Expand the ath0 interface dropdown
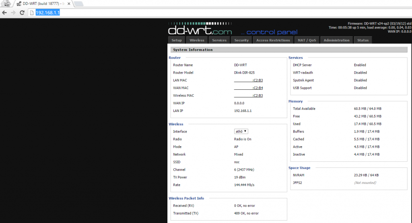The width and height of the screenshot is (412, 223). 241,132
